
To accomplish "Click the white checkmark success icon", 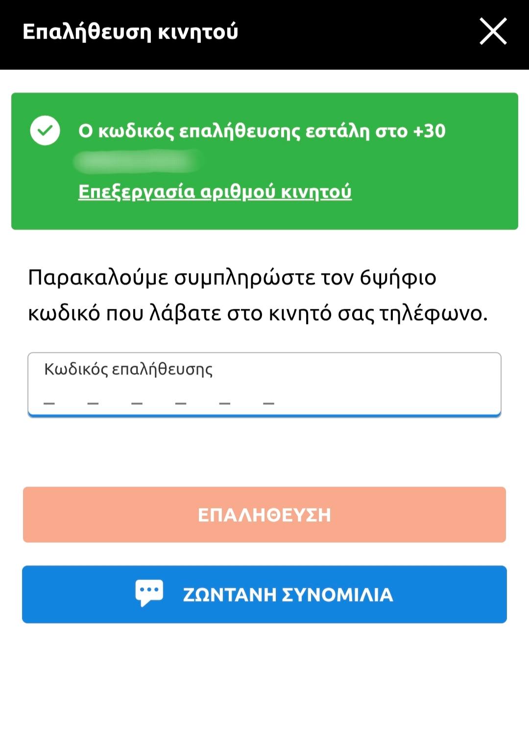I will (x=45, y=131).
